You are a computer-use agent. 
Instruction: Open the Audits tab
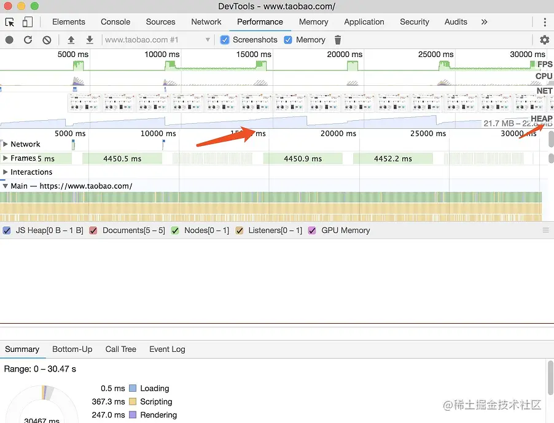[x=456, y=22]
